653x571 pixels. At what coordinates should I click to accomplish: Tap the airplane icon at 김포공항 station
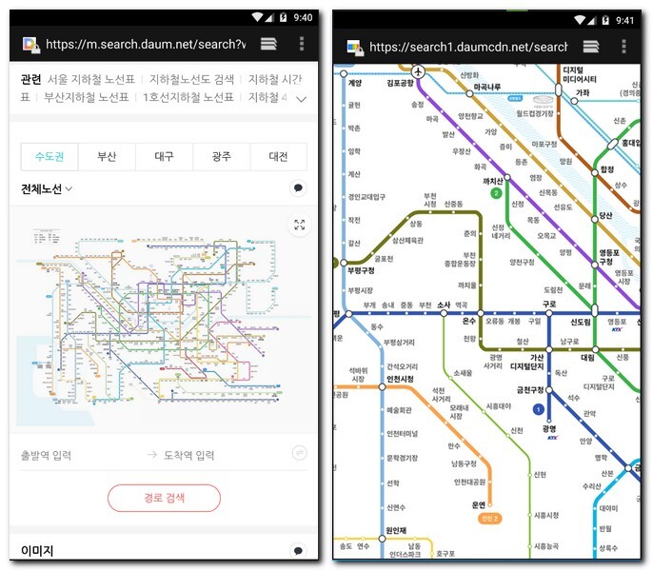[418, 71]
